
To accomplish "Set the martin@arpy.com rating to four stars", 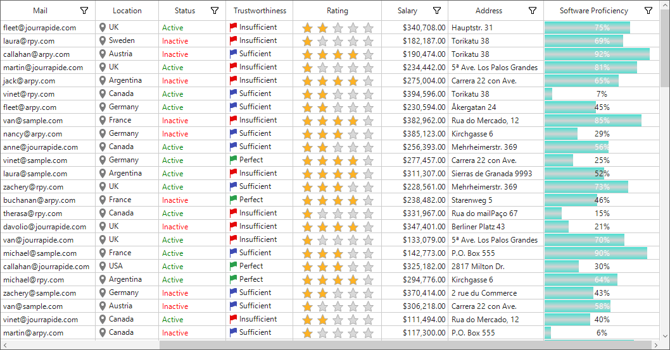I will point(353,333).
